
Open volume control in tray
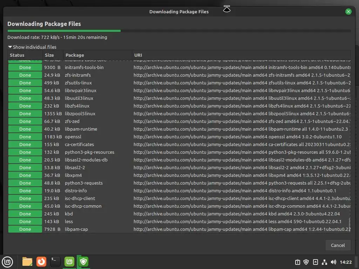(333, 262)
